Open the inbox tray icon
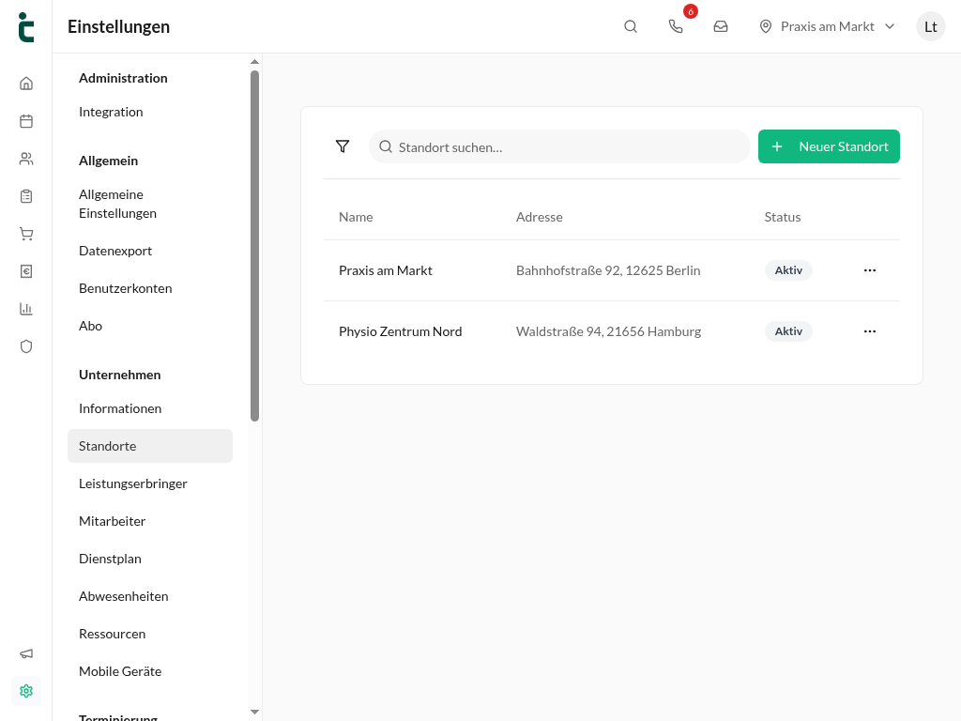The height and width of the screenshot is (721, 961). 721,26
